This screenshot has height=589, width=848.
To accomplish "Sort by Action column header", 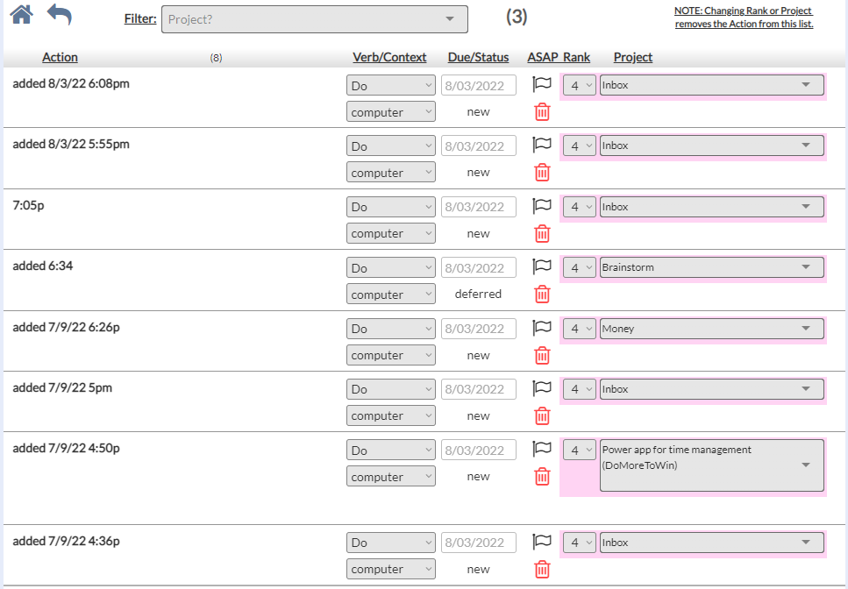I will pyautogui.click(x=60, y=57).
